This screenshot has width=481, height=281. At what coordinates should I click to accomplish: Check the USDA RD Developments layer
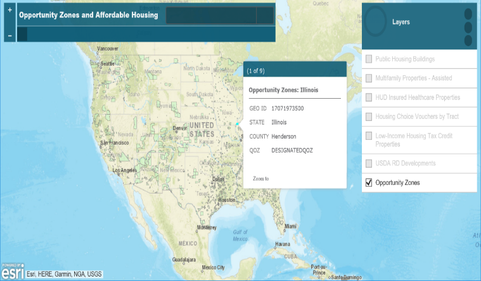[x=369, y=163]
